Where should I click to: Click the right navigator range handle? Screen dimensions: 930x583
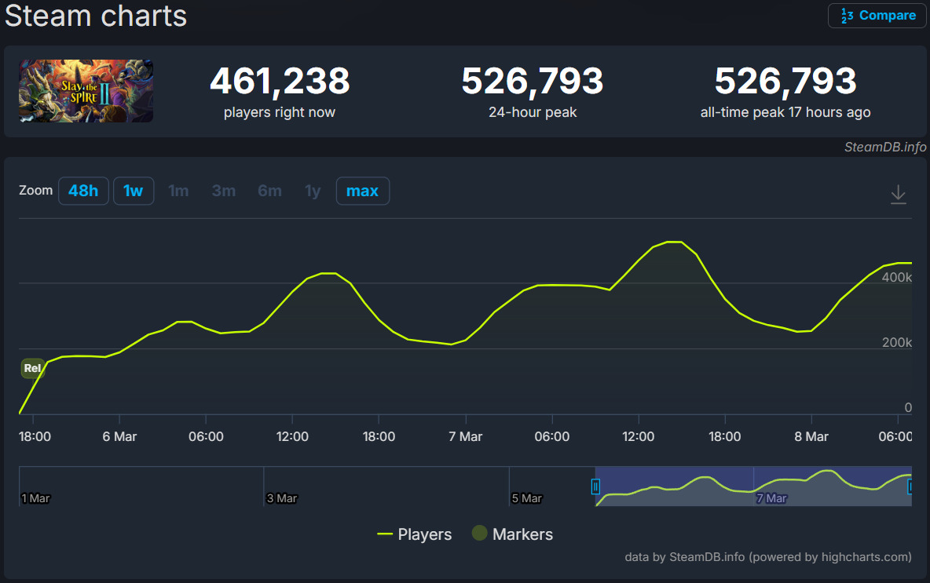[910, 486]
